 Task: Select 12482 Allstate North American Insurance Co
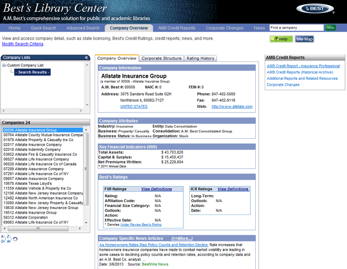(43, 198)
